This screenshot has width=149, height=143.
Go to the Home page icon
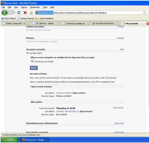point(31,13)
